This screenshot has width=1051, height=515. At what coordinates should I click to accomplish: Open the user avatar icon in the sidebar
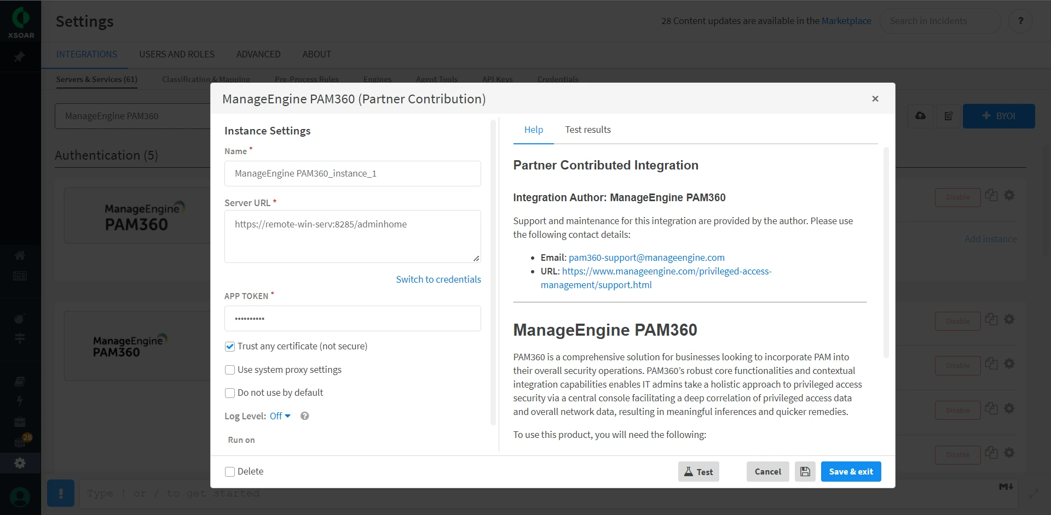[x=20, y=497]
